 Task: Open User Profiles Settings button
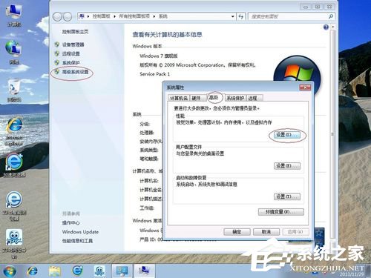point(287,166)
